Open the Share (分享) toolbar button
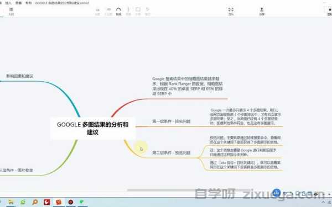 [x=262, y=11]
